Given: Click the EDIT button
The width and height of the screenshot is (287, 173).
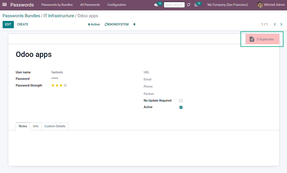Looking at the screenshot, I should coord(8,25).
